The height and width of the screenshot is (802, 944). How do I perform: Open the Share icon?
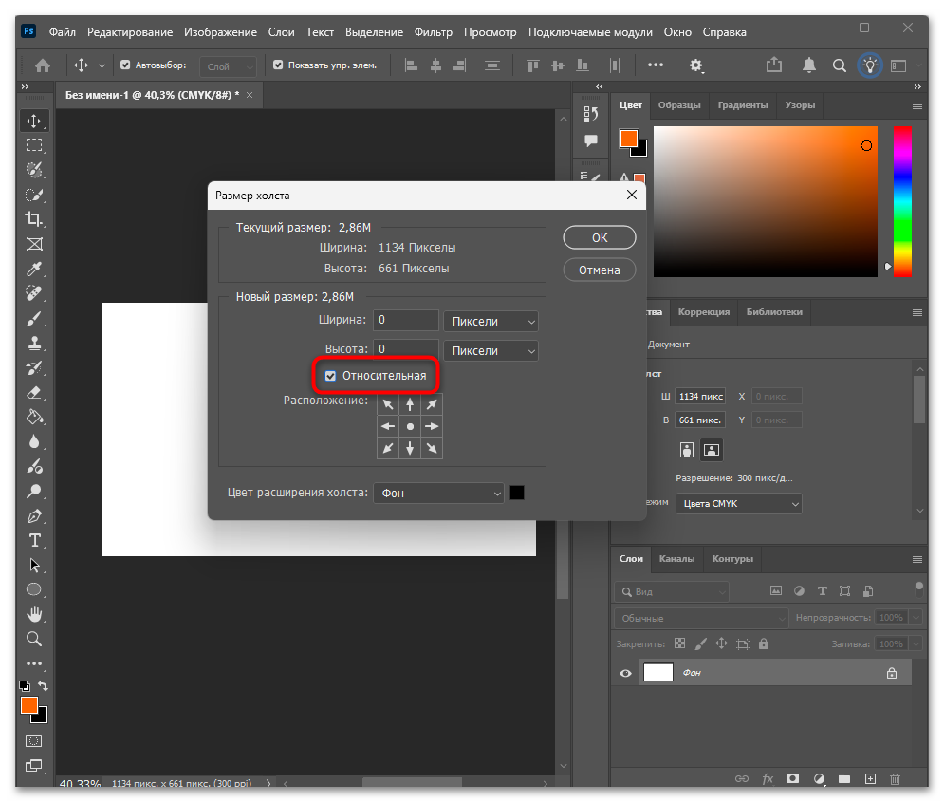pyautogui.click(x=773, y=65)
